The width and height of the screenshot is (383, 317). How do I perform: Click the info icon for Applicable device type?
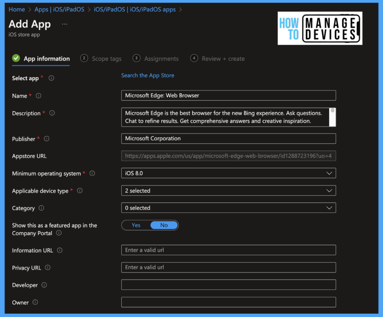click(80, 191)
